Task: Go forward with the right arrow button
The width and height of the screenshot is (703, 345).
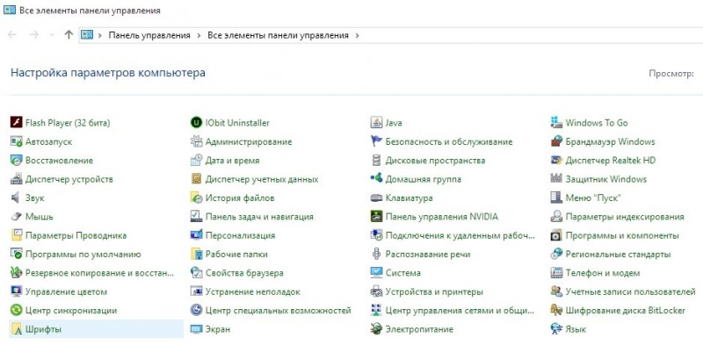Action: pos(33,35)
